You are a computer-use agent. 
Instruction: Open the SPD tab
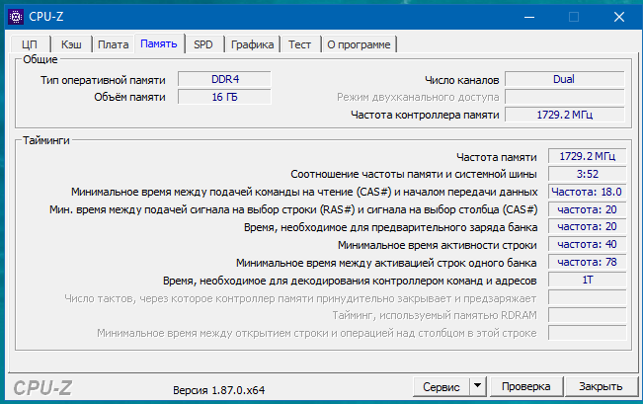coord(203,44)
